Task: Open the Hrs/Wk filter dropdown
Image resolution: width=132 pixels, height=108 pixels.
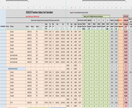Action: [x=51, y=28]
